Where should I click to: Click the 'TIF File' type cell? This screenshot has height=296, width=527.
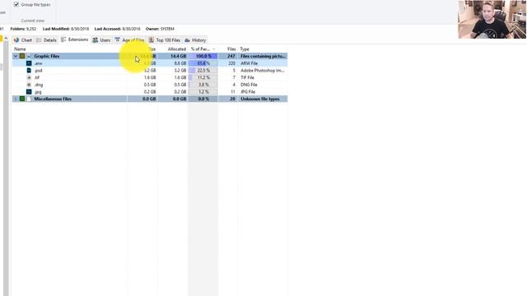[x=247, y=77]
